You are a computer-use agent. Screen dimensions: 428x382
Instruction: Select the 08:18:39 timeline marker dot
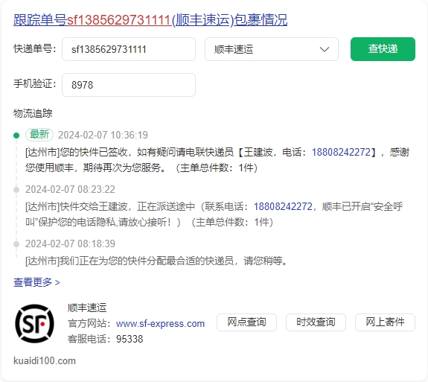pyautogui.click(x=16, y=243)
